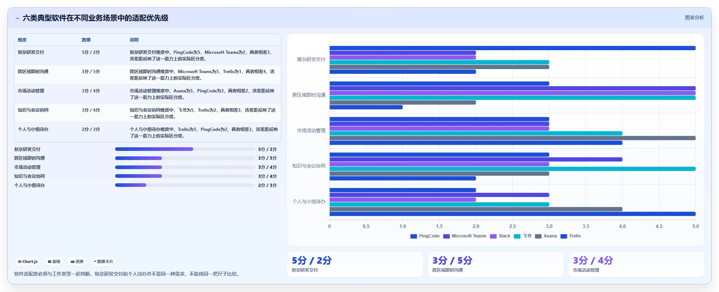Viewport: 719px width, 292px height.
Task: Click the shortest Trello bar in 跨区域即时沟通 group
Action: 366,107
